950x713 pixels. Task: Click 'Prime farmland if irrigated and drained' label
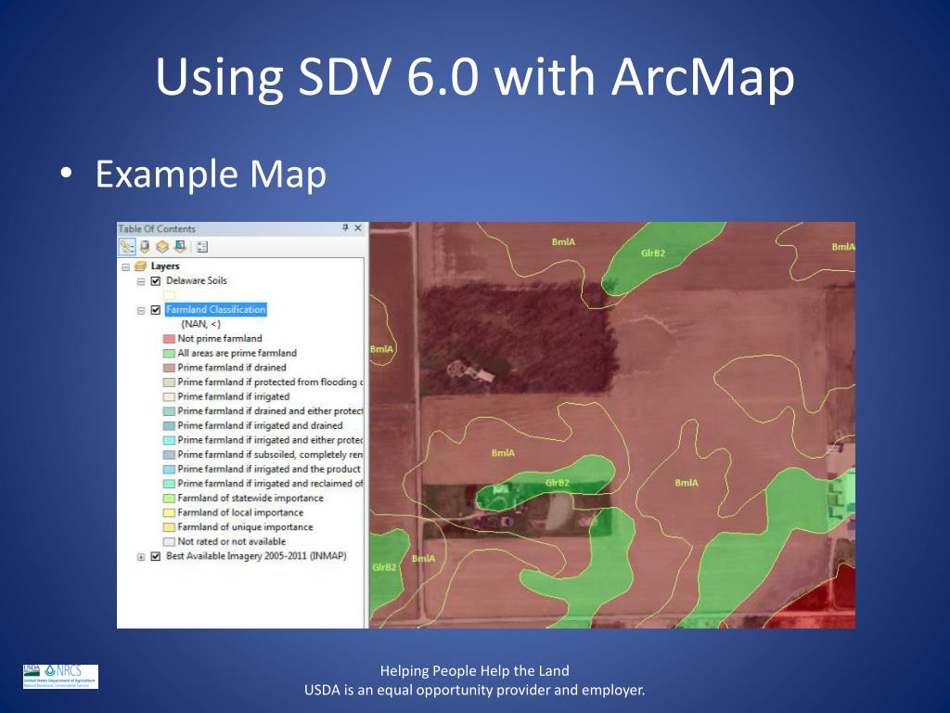pyautogui.click(x=260, y=425)
